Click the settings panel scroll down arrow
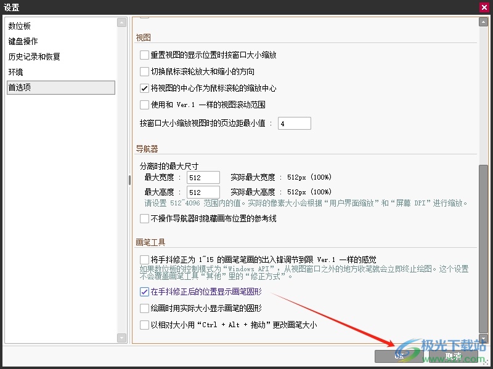 [x=483, y=338]
